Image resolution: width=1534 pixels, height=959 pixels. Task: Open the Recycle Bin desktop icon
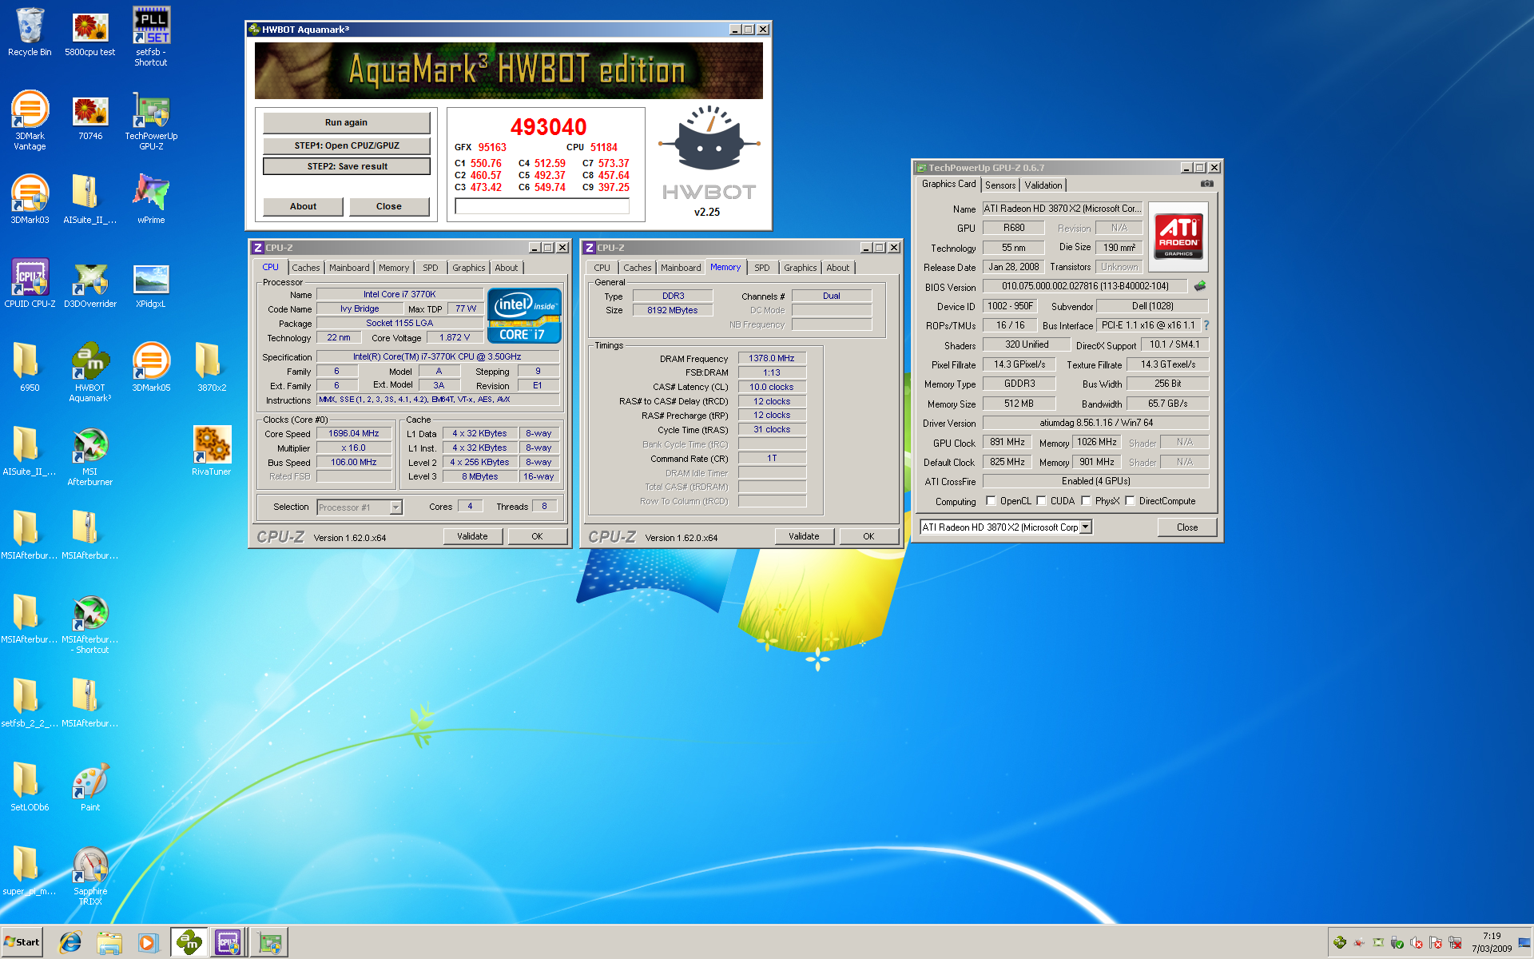coord(30,32)
